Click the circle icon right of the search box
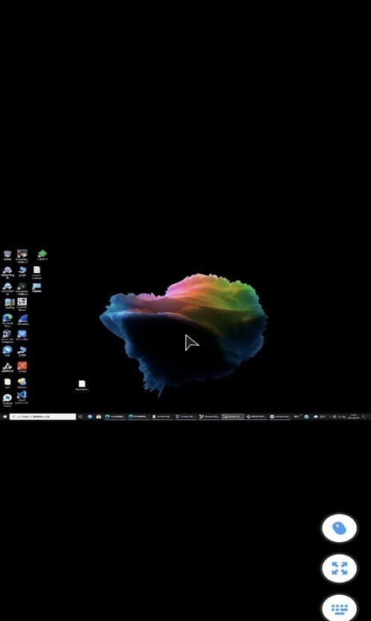371x621 pixels. tap(80, 417)
